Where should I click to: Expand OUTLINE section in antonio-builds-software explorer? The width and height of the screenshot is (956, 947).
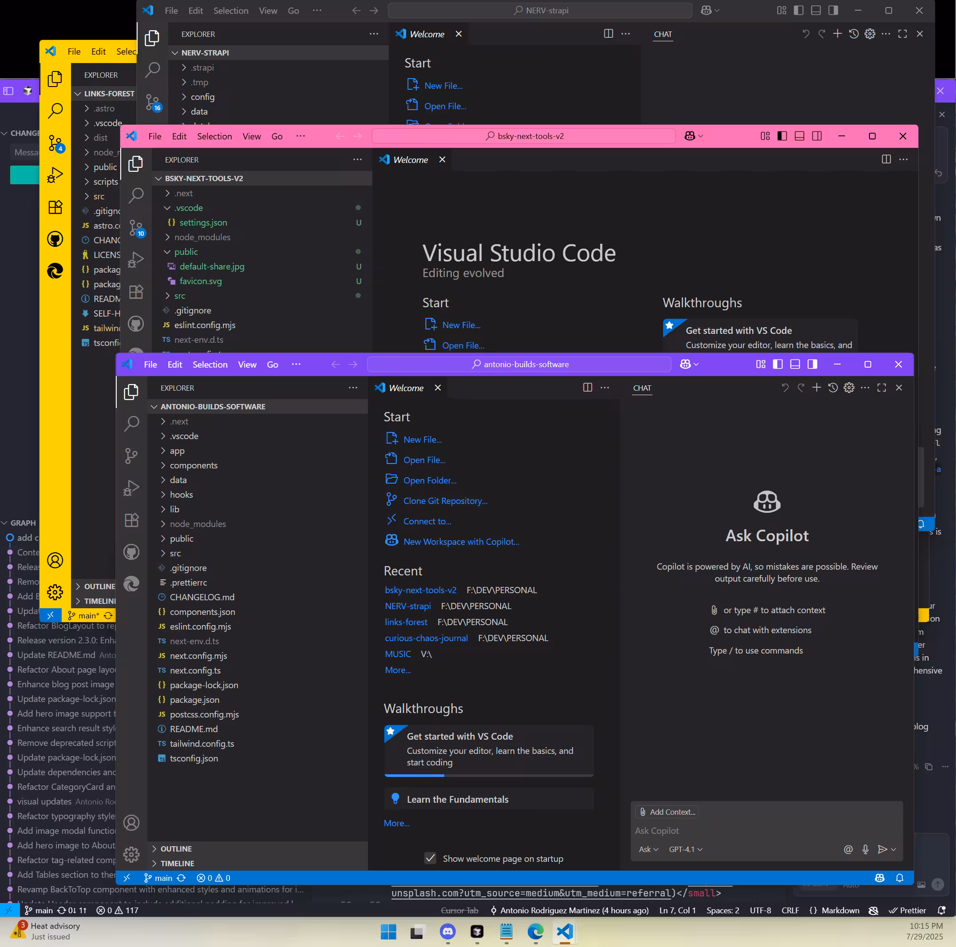[x=258, y=848]
